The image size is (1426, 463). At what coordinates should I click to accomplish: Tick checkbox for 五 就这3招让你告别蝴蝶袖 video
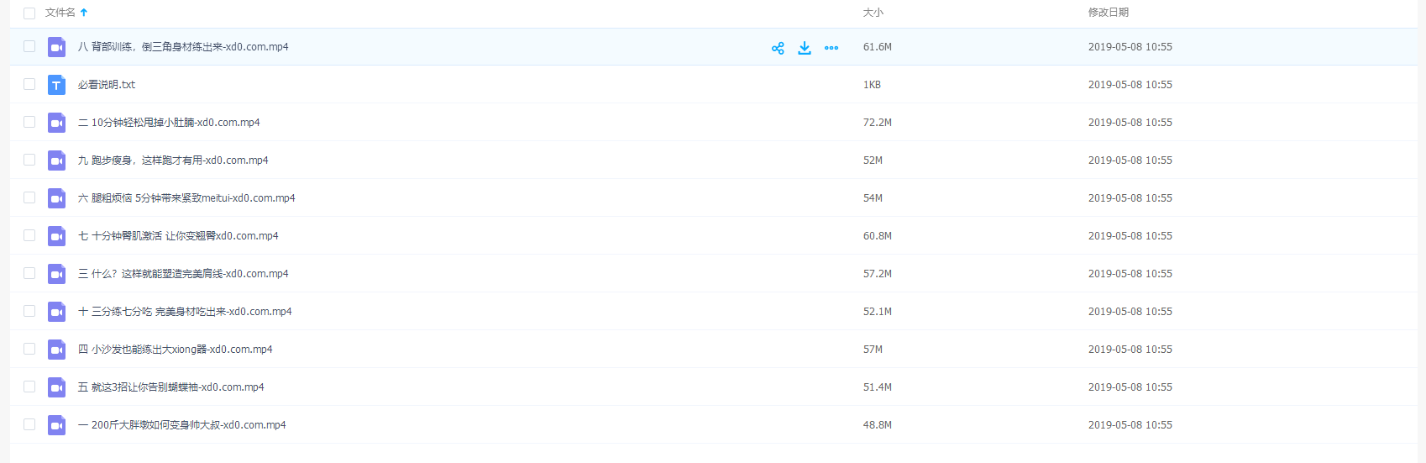point(29,387)
